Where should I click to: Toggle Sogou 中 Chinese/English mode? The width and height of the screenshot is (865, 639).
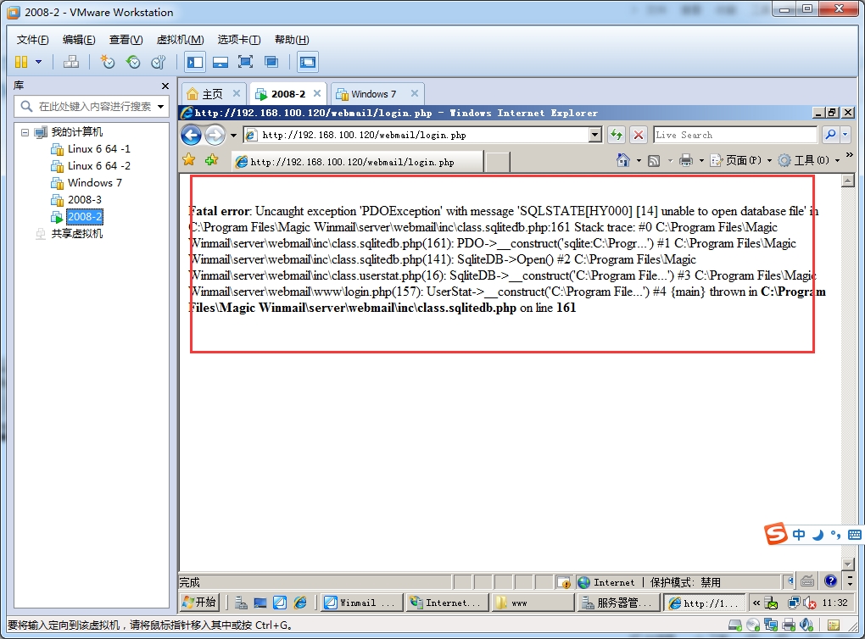coord(798,534)
